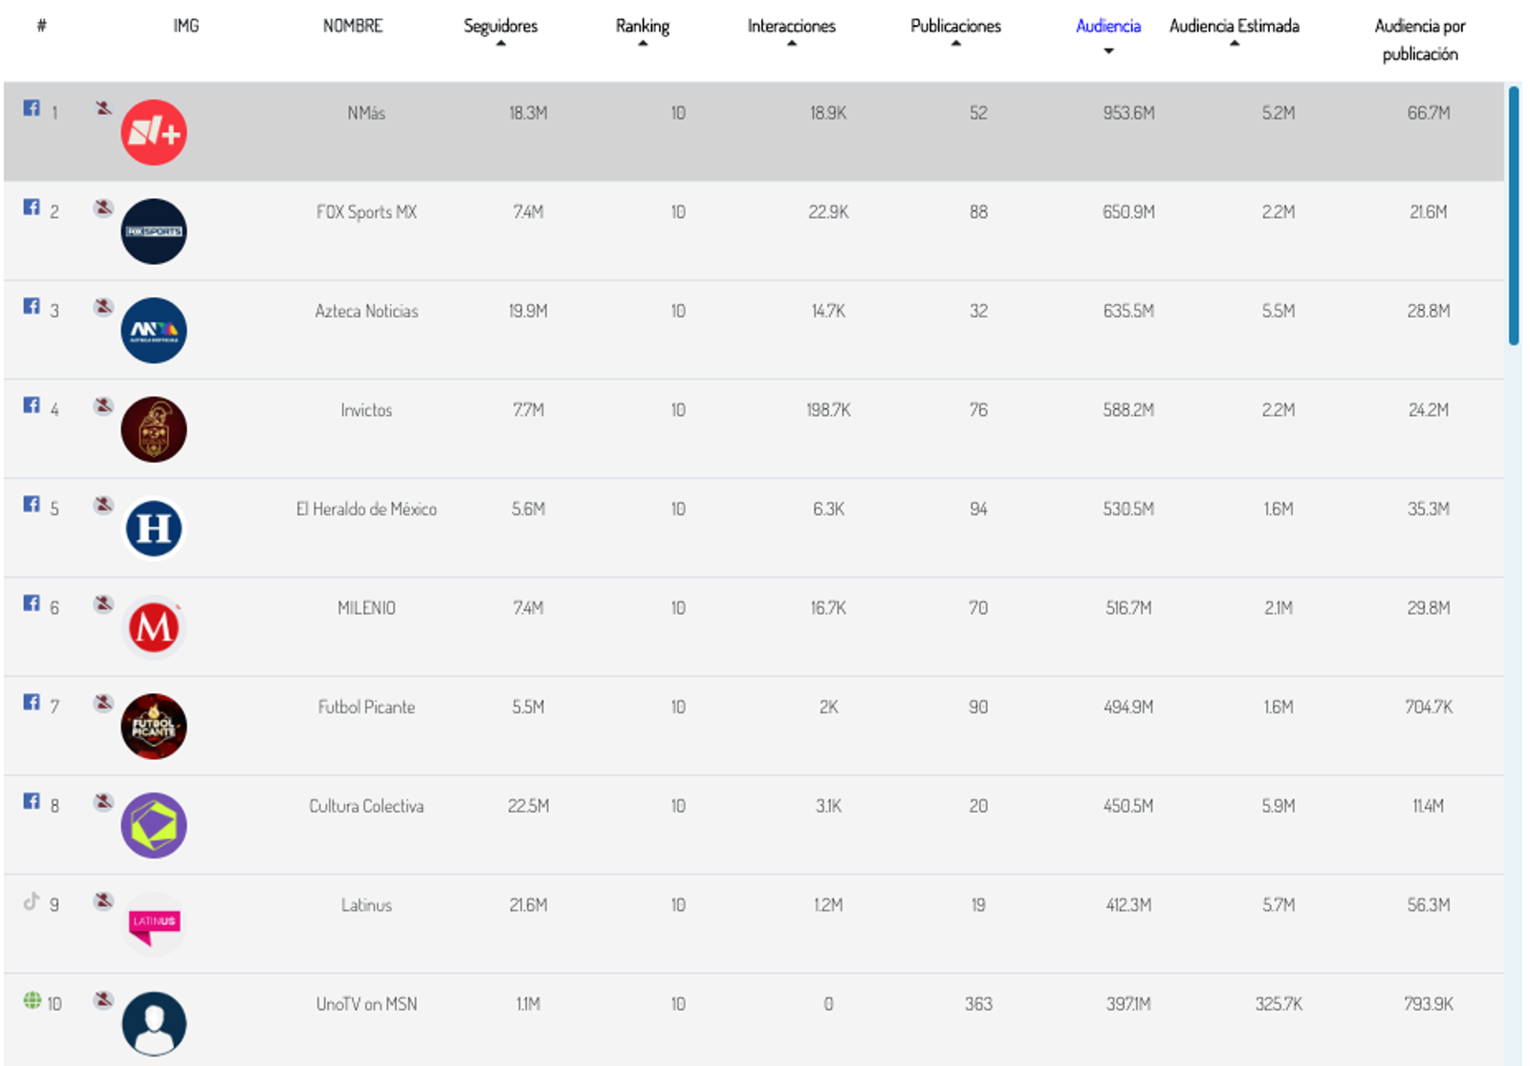The image size is (1530, 1066).
Task: Select the 22.5M followers value for Cultura Colectiva
Action: [x=528, y=806]
